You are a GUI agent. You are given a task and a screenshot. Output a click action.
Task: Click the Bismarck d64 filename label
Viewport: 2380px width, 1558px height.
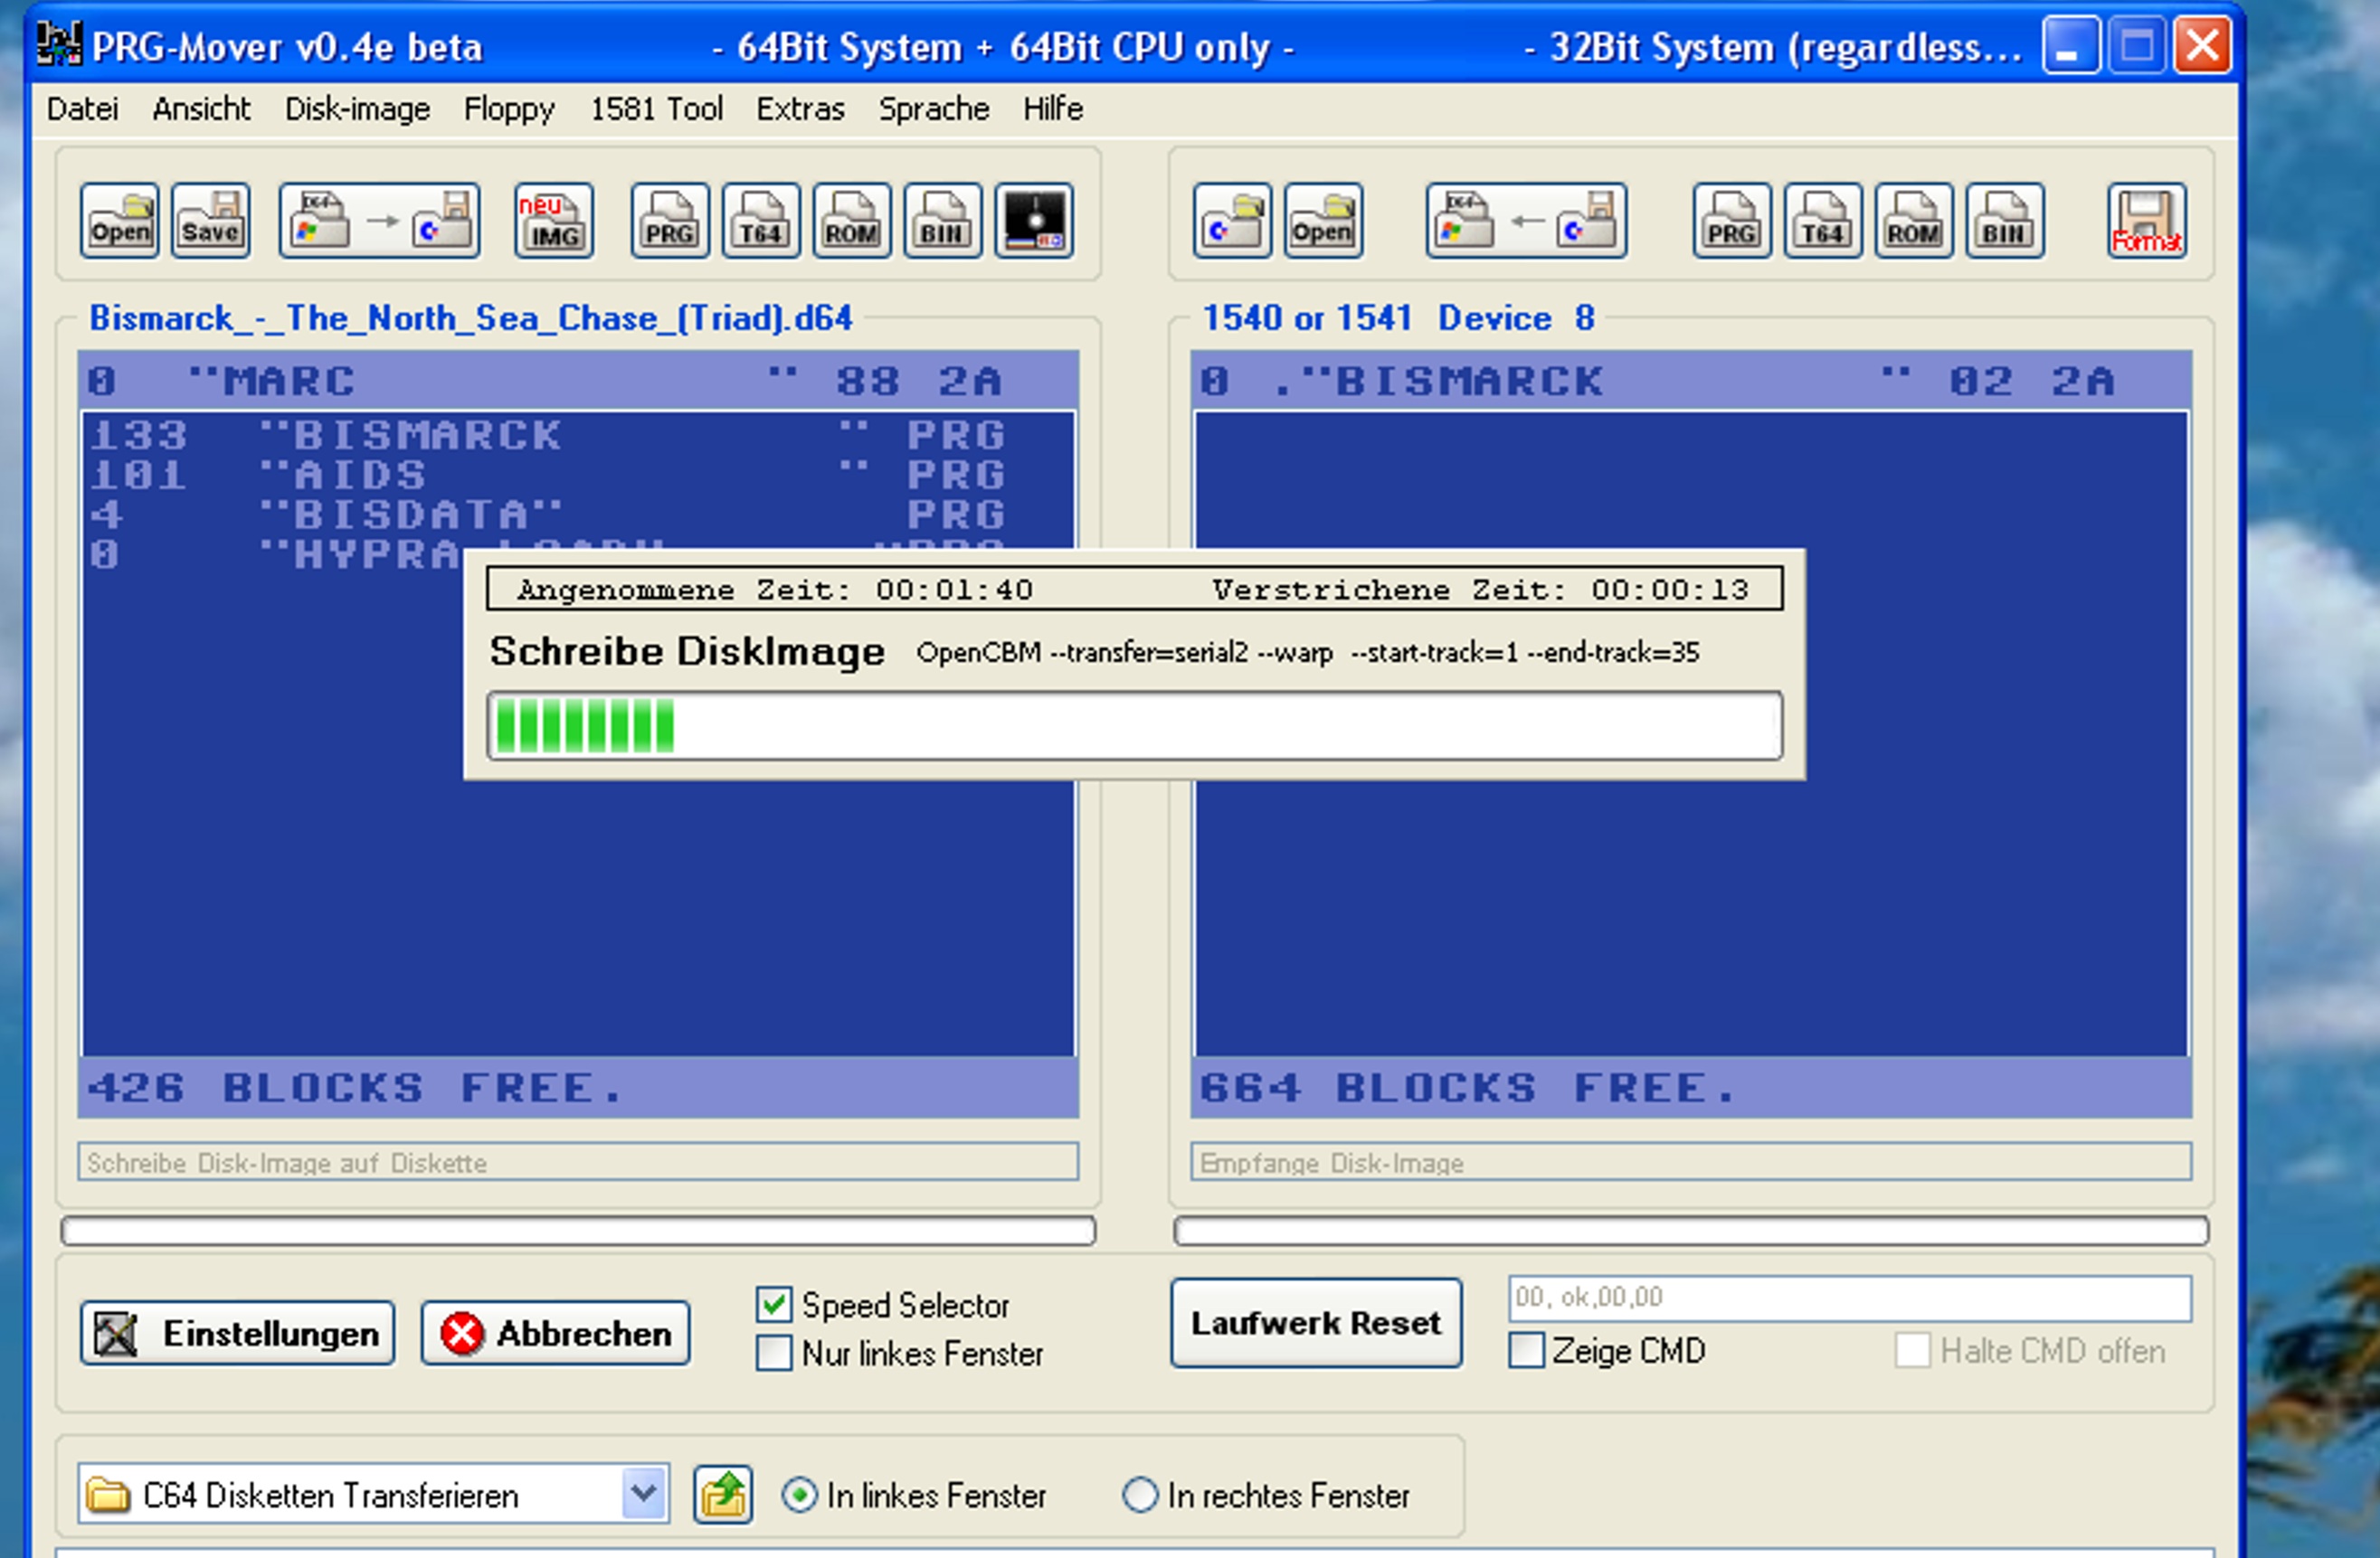[x=471, y=317]
